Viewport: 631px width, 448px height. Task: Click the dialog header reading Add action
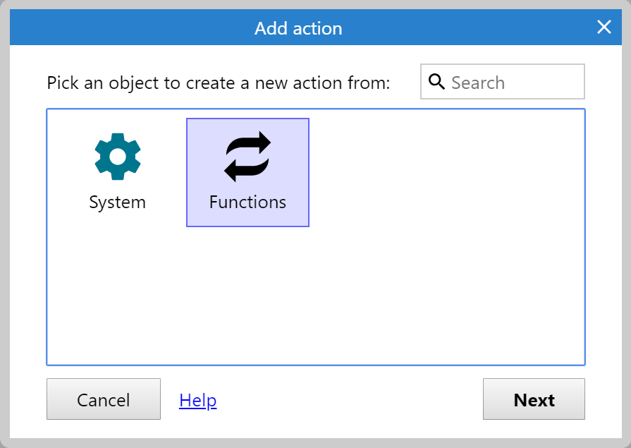pyautogui.click(x=299, y=28)
